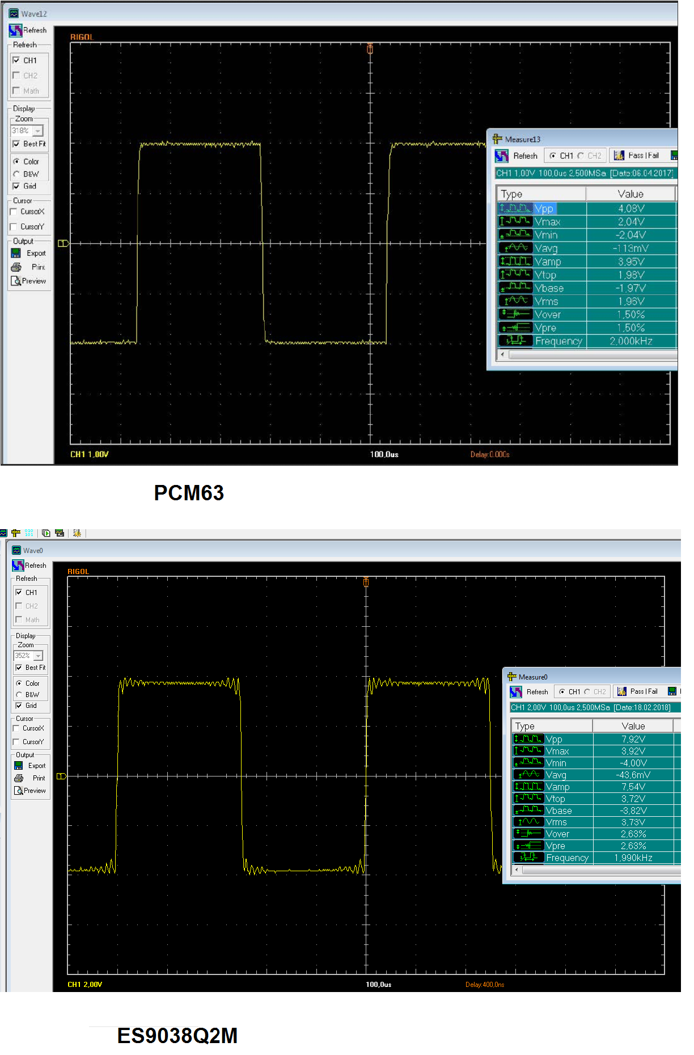
Task: Click the Vrms row icon in Measure13
Action: 515,301
